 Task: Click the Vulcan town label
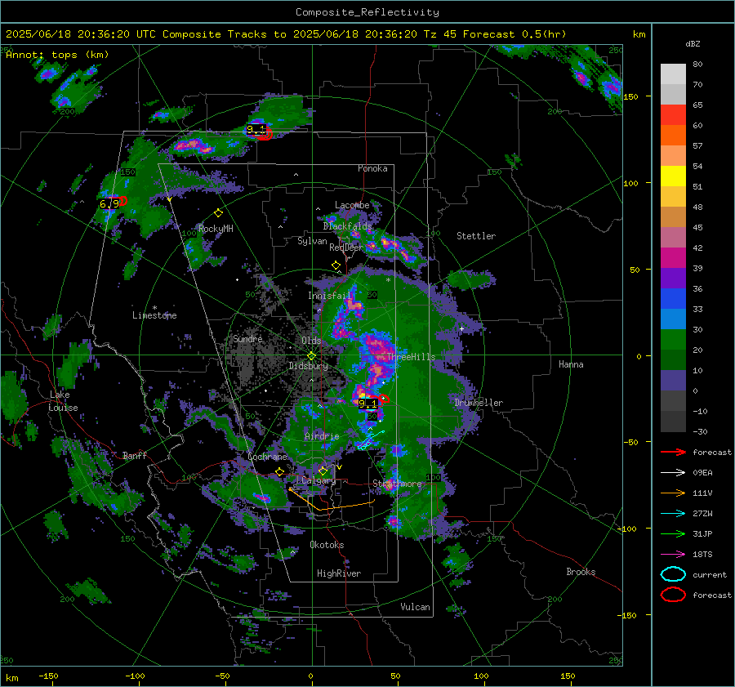pyautogui.click(x=415, y=607)
